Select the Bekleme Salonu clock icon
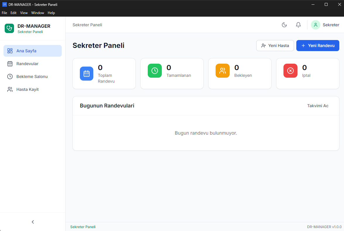This screenshot has height=231, width=344. (x=10, y=77)
